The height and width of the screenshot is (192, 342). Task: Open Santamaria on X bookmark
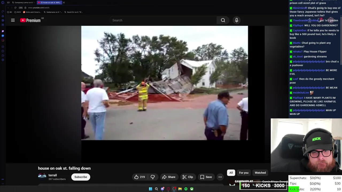[x=53, y=12]
